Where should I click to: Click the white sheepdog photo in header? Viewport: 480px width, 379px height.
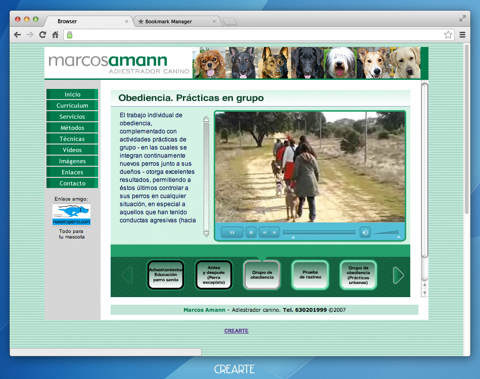tap(340, 63)
